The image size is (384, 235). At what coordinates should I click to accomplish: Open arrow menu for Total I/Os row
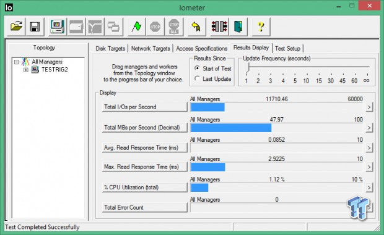tap(369, 107)
